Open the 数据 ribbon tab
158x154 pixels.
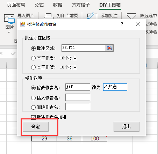tap(58, 5)
